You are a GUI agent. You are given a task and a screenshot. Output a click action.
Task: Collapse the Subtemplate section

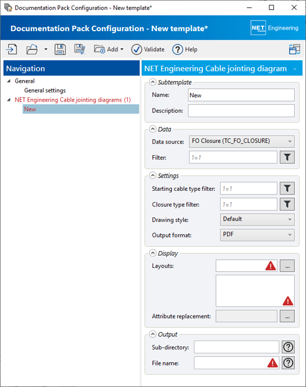click(x=153, y=82)
